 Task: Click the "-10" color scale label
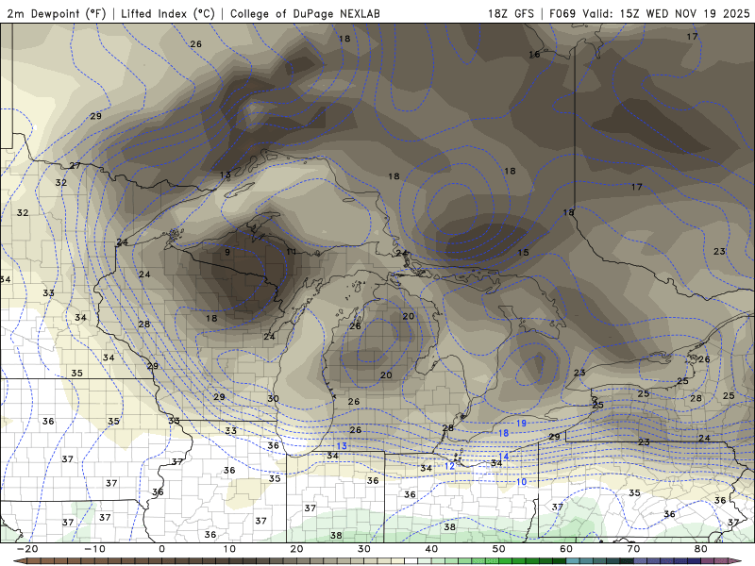pos(94,549)
